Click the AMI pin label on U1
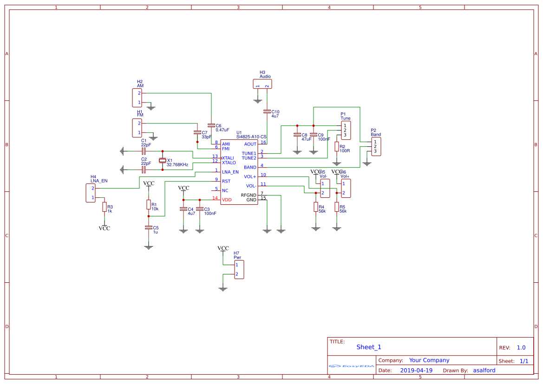 (x=226, y=144)
